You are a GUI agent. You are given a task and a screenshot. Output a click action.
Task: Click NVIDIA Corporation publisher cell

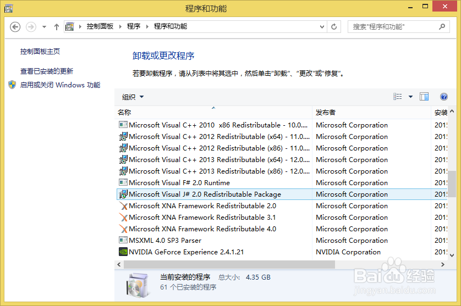[x=348, y=252]
